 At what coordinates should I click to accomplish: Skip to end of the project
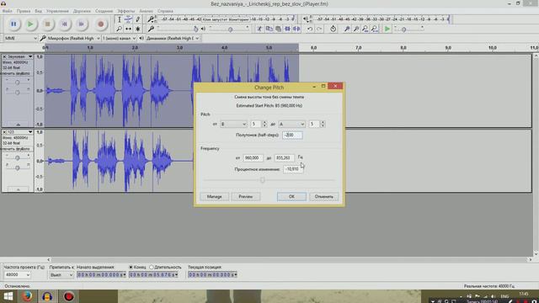pyautogui.click(x=81, y=24)
